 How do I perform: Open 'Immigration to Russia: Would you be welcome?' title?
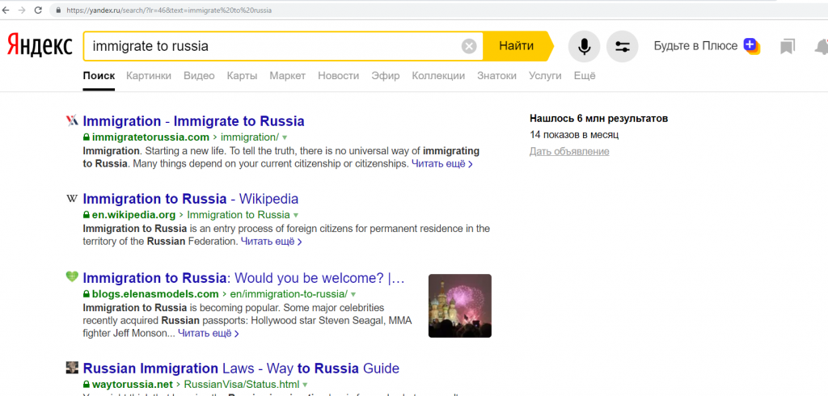(x=244, y=278)
